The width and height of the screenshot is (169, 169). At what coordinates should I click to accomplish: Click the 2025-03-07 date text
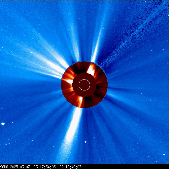point(20,167)
